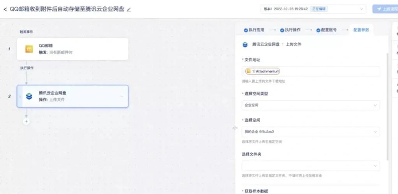Open the more options on step 2 card
The height and width of the screenshot is (194, 398).
tap(122, 96)
